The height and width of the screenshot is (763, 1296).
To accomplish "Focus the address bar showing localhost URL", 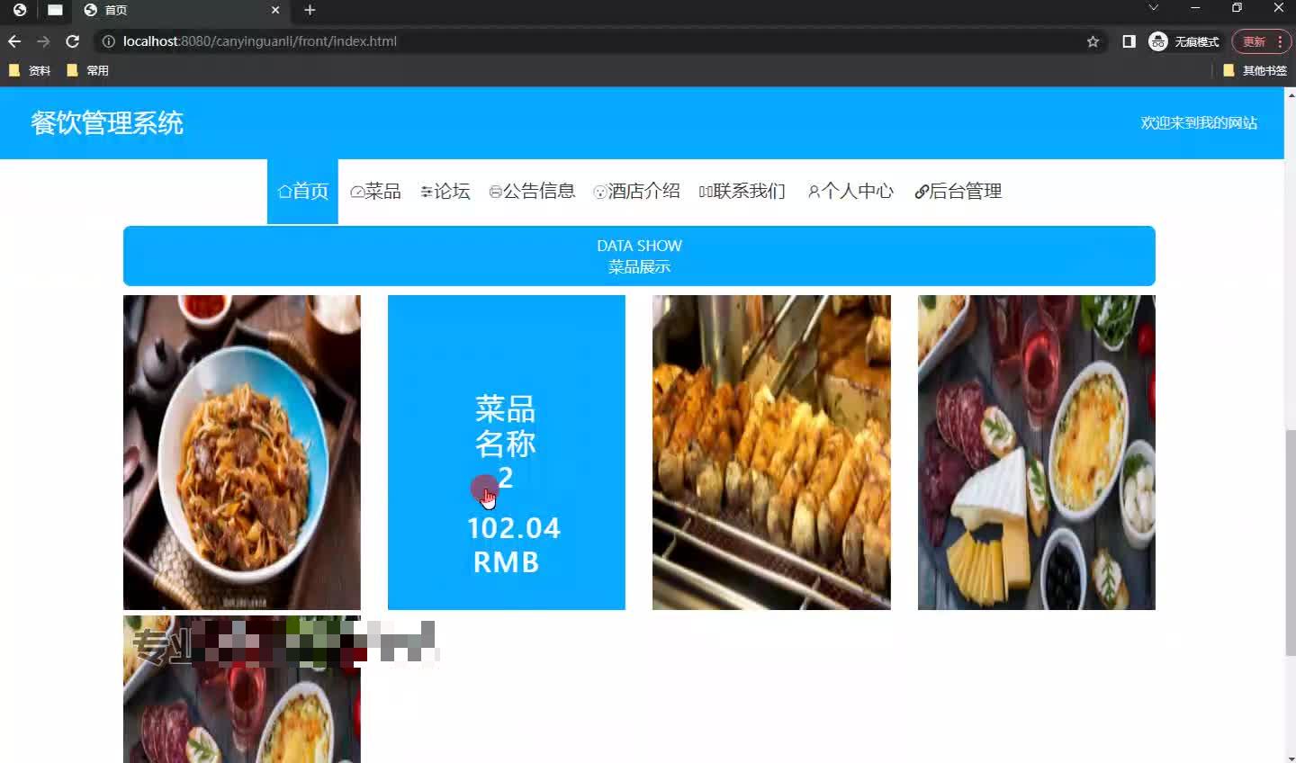I will 594,41.
